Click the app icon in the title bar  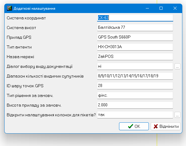(x=9, y=8)
